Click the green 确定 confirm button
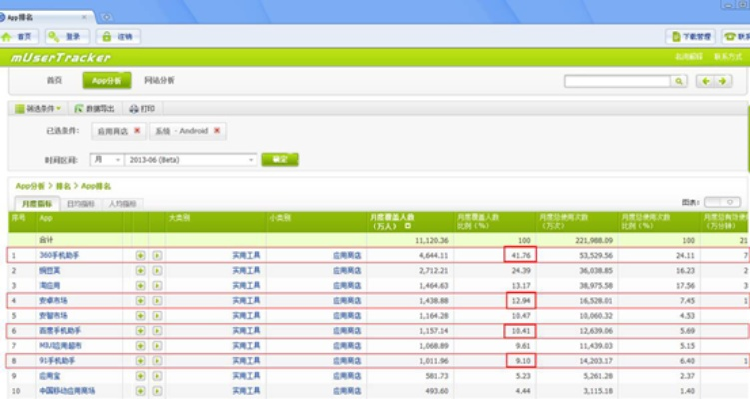The width and height of the screenshot is (750, 399). click(x=280, y=160)
